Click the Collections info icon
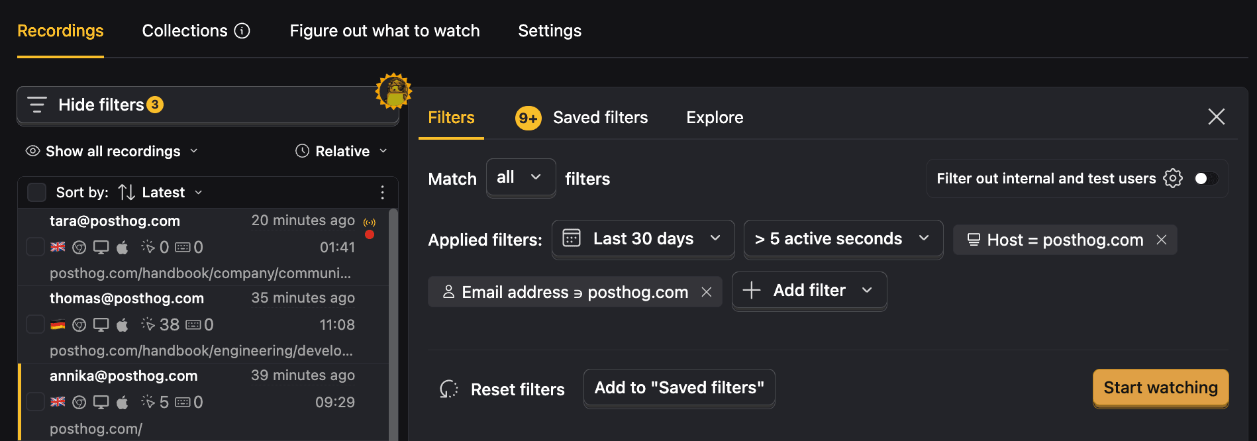Viewport: 1257px width, 441px height. [242, 30]
